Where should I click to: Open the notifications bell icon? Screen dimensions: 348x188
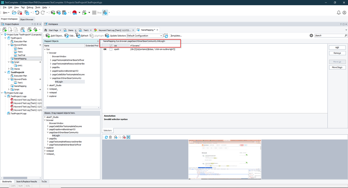pos(339,13)
